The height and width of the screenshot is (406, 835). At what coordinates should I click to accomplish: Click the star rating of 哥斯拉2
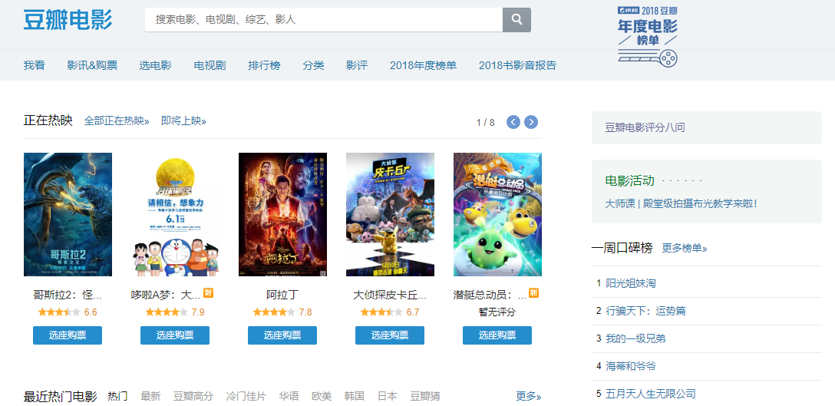point(59,312)
